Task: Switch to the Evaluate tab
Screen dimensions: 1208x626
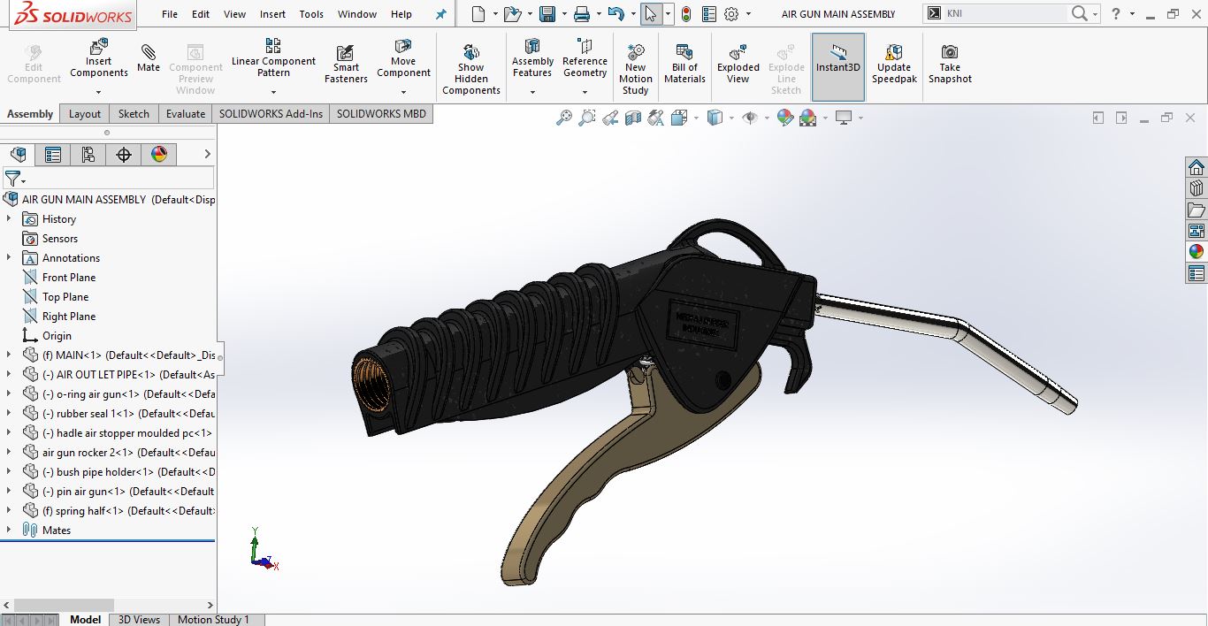Action: (x=186, y=113)
